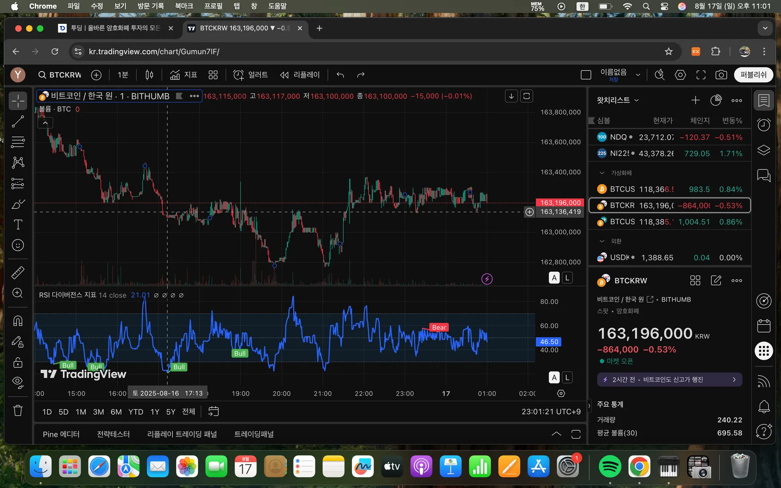Expand the 왓치리스트 dropdown
The height and width of the screenshot is (488, 781).
coord(617,100)
